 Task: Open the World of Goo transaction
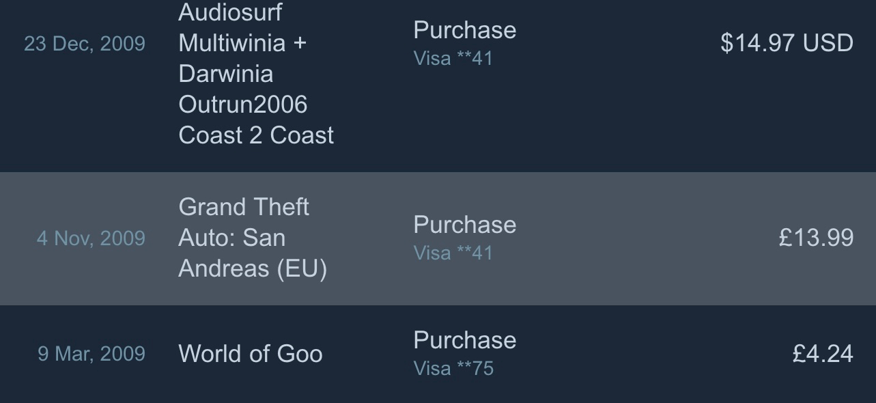pos(250,354)
